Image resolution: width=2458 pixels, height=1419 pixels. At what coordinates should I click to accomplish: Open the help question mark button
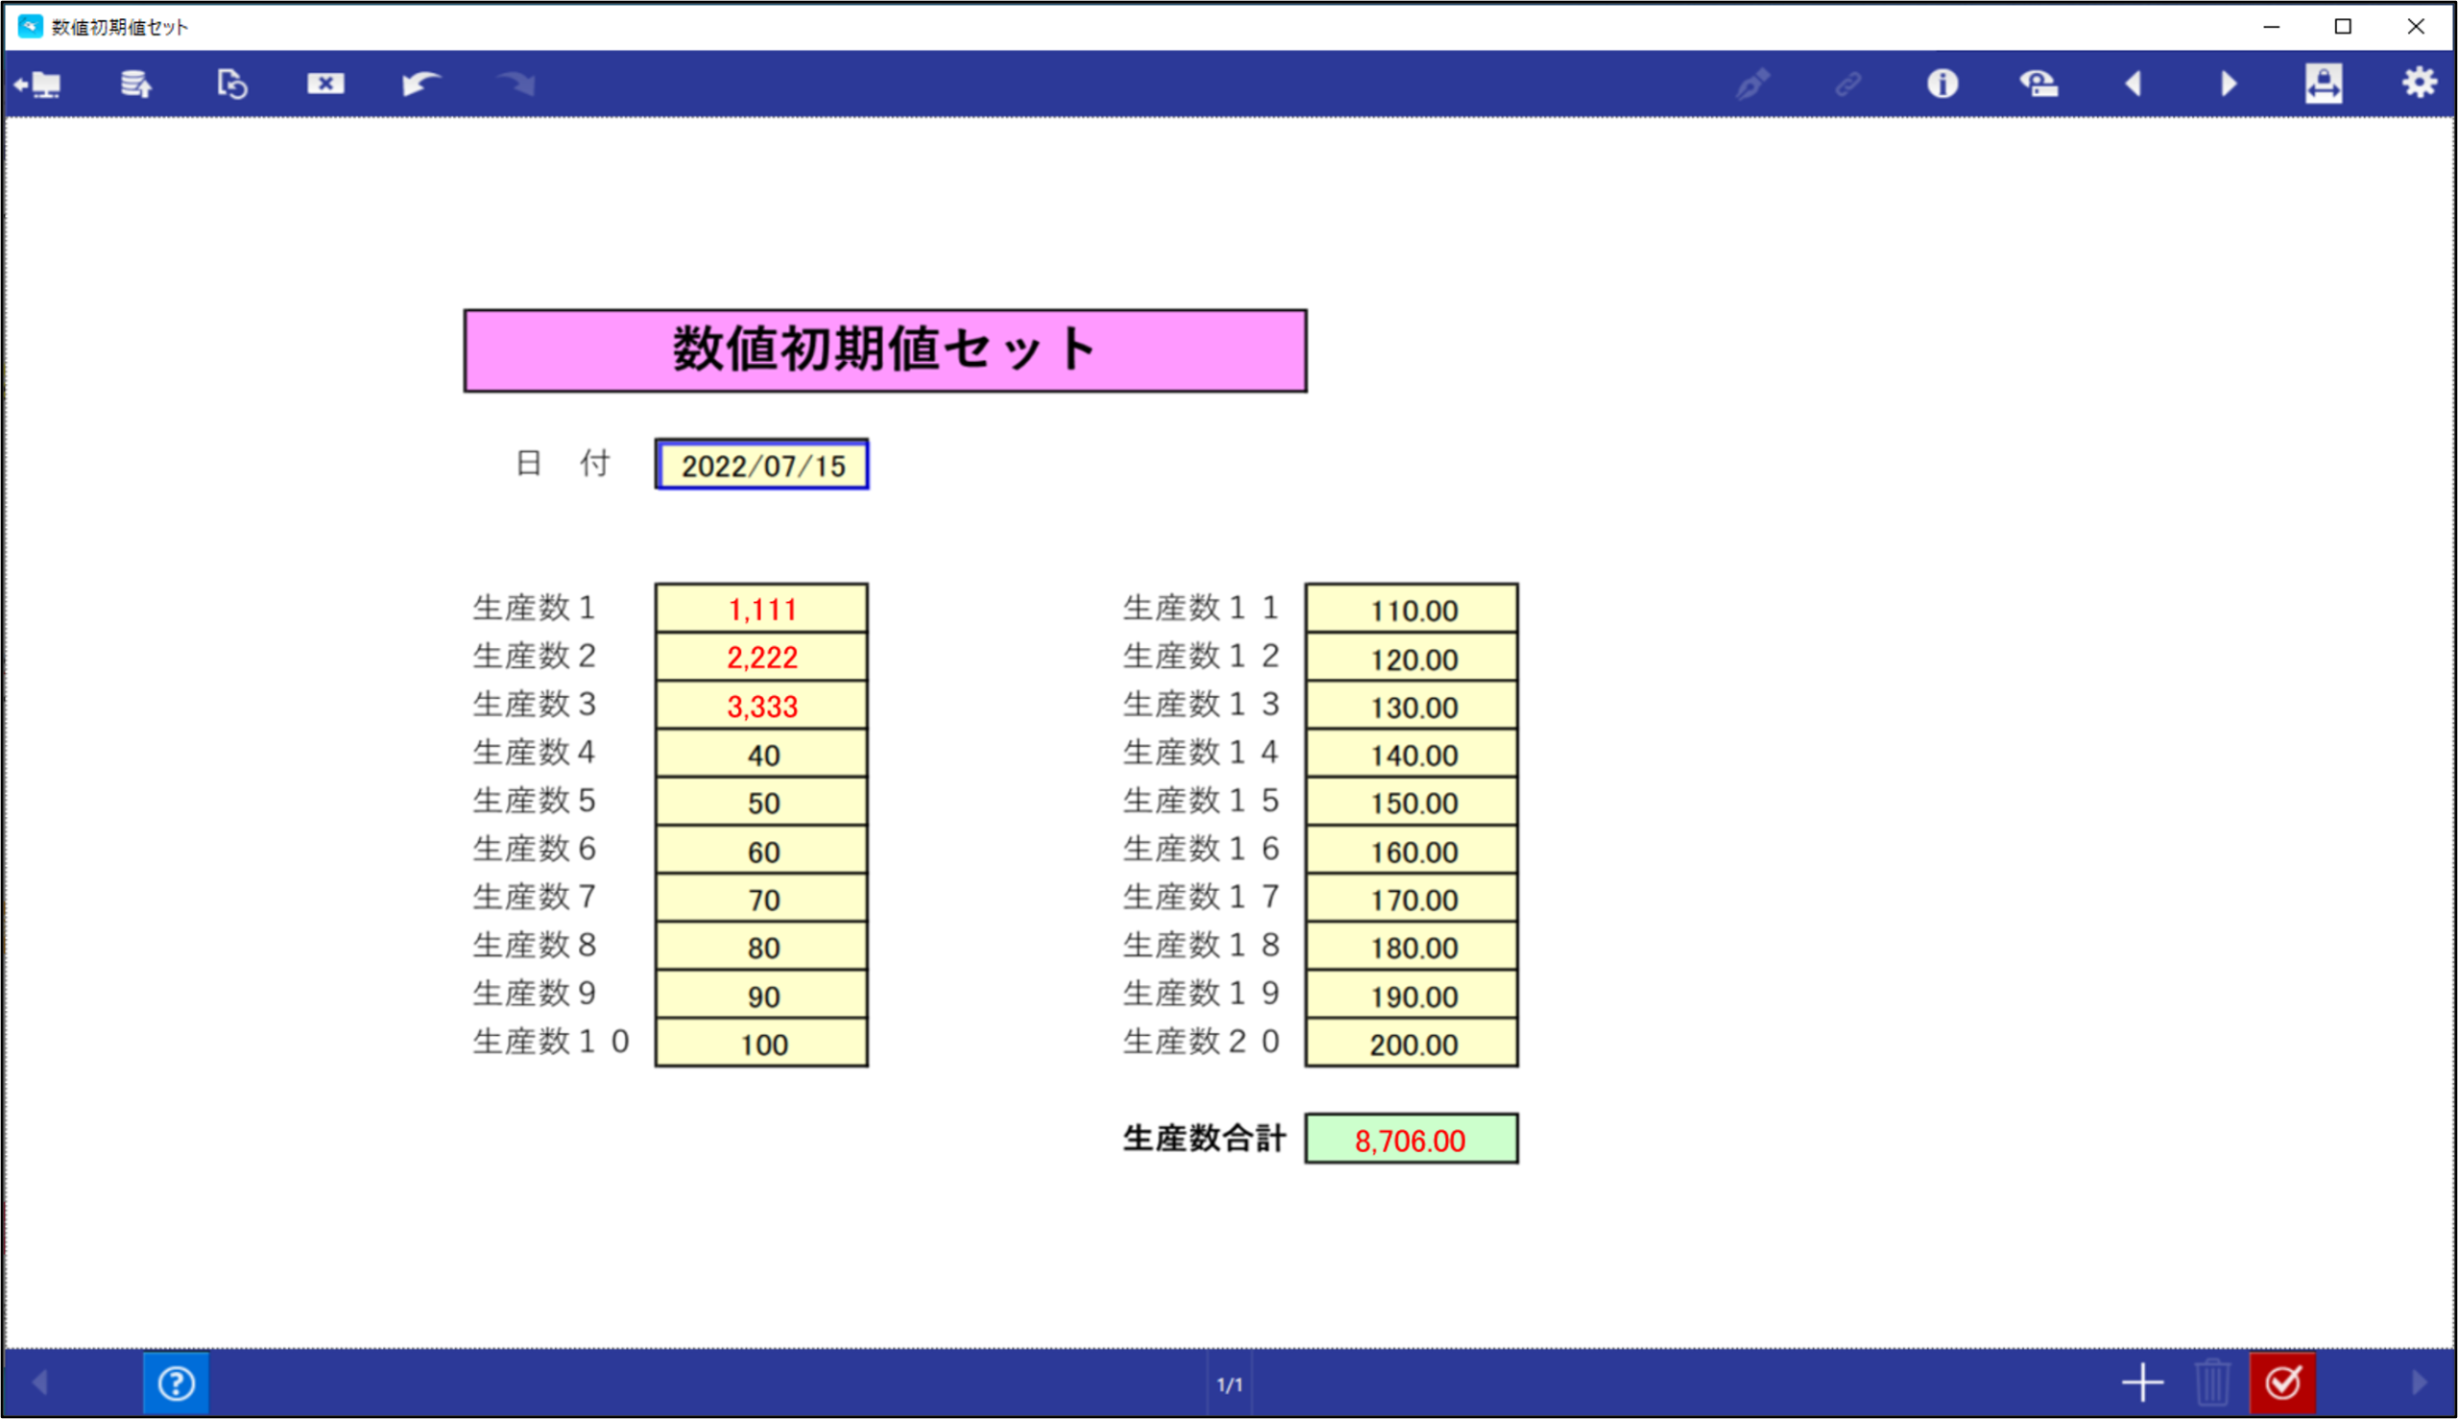tap(177, 1383)
